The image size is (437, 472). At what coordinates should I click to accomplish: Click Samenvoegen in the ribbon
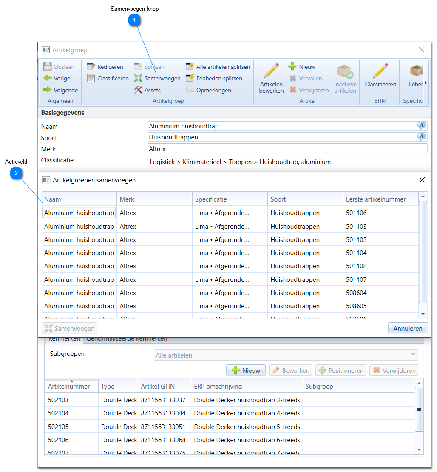[x=157, y=78]
